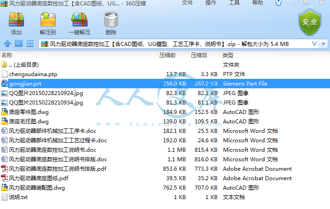The height and width of the screenshot is (209, 330).
Task: Click the 解压到 (Extract to) icon
Action: pos(48,19)
